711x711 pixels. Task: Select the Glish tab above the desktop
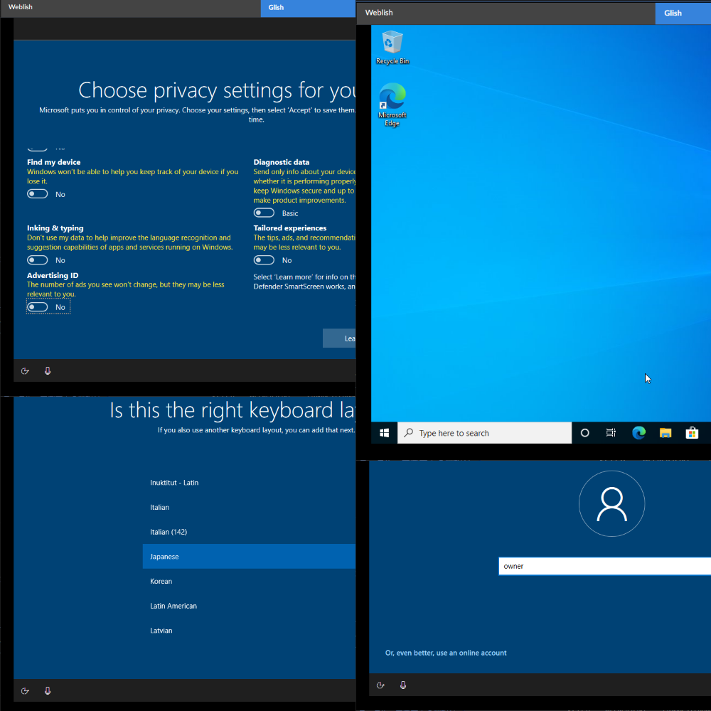683,13
